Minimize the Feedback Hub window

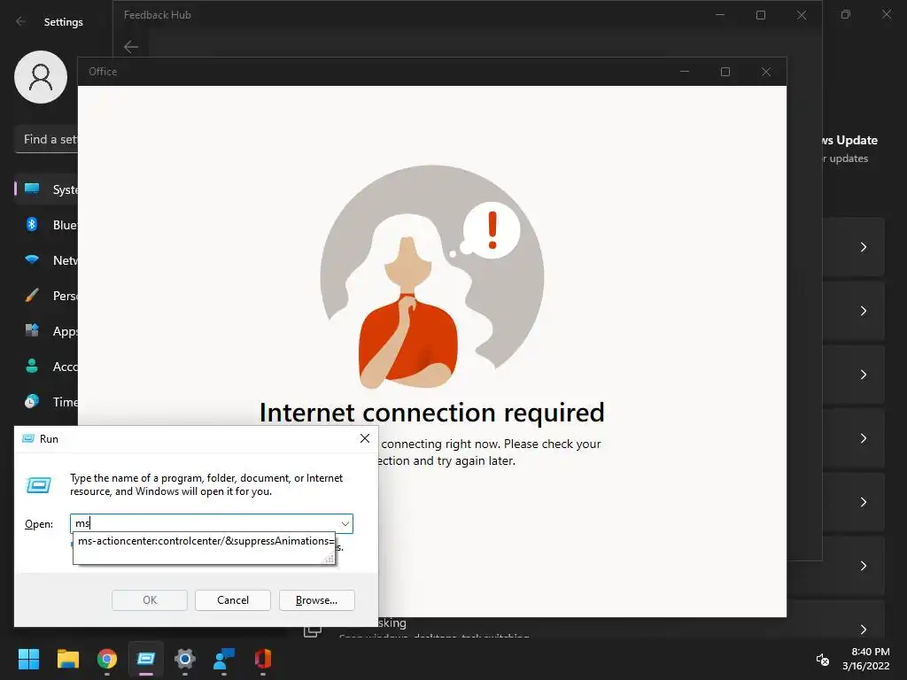pyautogui.click(x=719, y=15)
